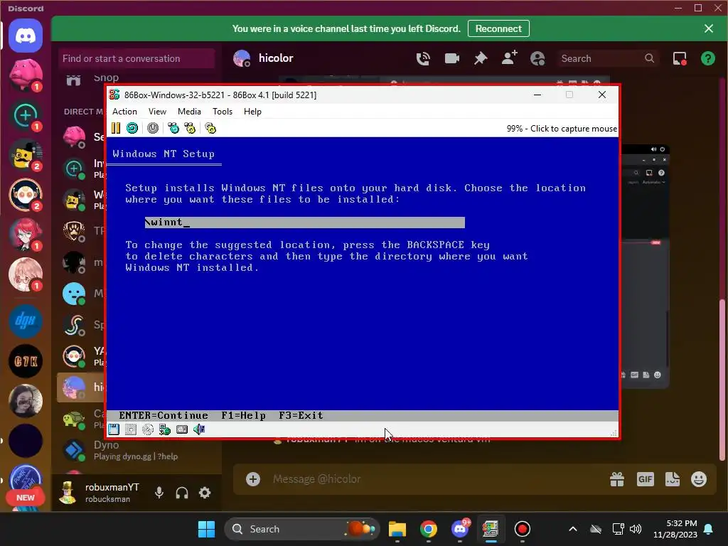Open the taskbar volume control
728x546 pixels.
click(x=635, y=529)
